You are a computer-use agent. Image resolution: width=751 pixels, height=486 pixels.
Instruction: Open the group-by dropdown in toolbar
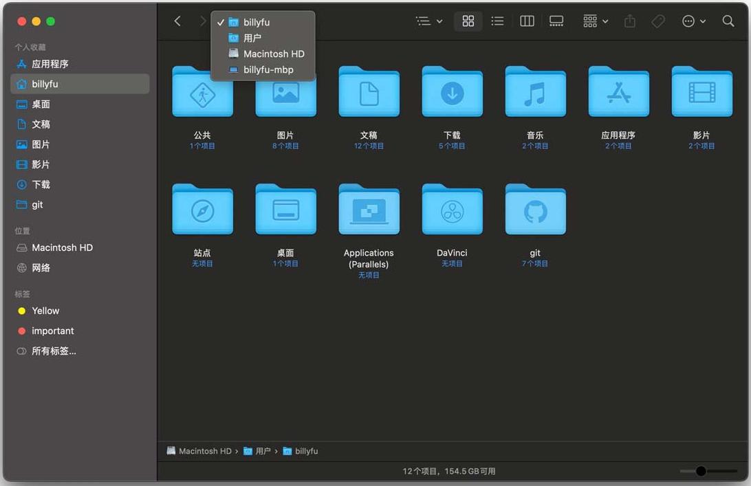coord(595,21)
